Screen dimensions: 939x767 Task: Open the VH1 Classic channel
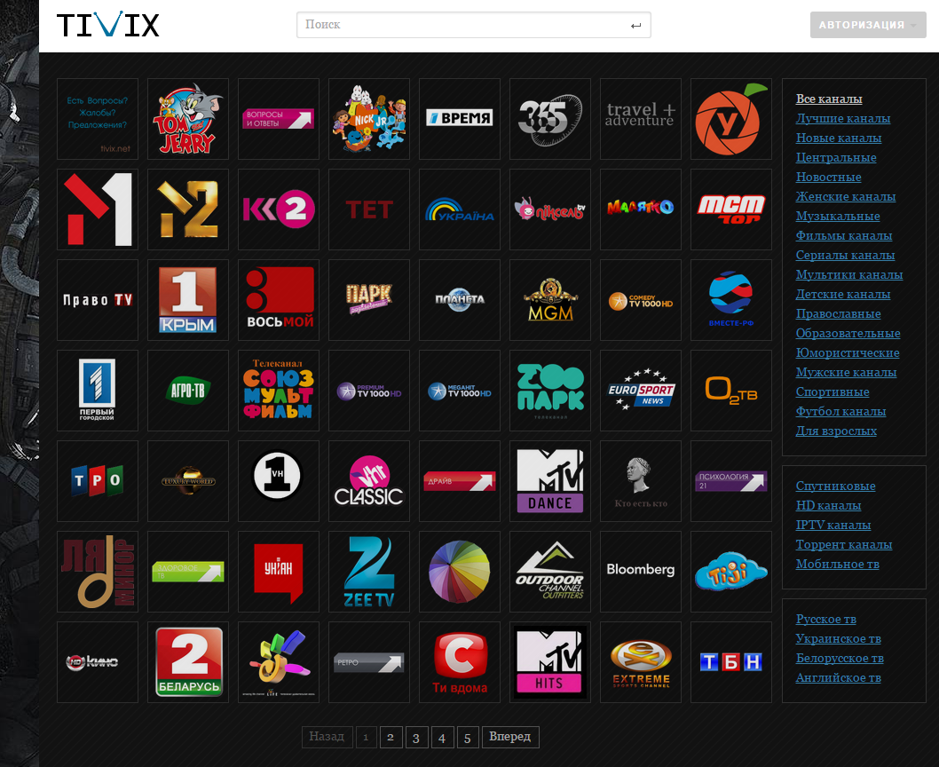tap(368, 481)
